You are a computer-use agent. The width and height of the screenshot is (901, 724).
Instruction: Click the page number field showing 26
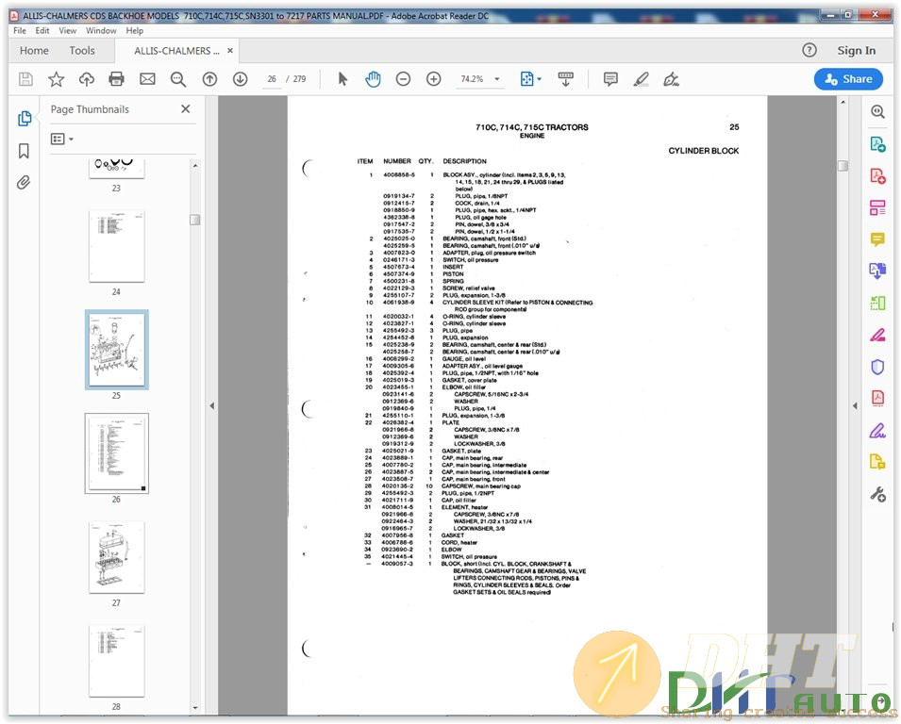(272, 79)
